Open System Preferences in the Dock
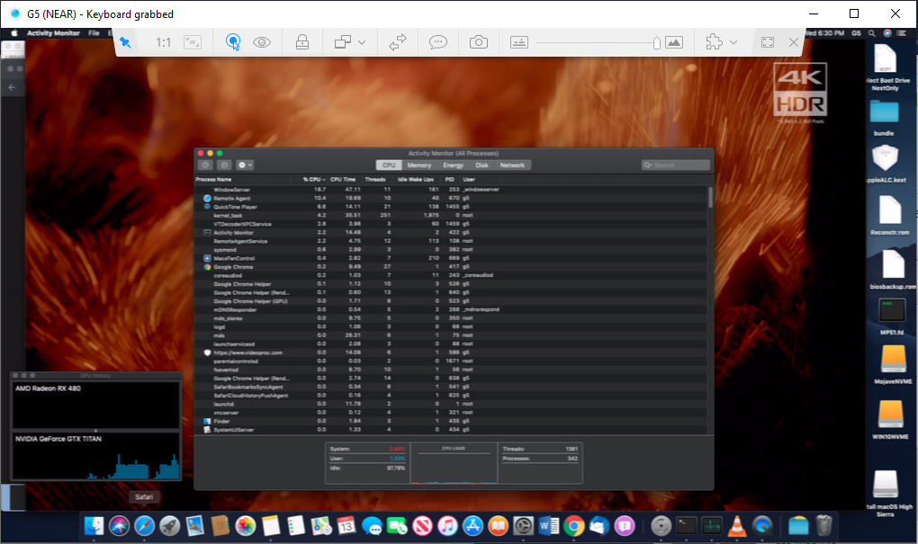This screenshot has height=544, width=918. click(x=524, y=526)
